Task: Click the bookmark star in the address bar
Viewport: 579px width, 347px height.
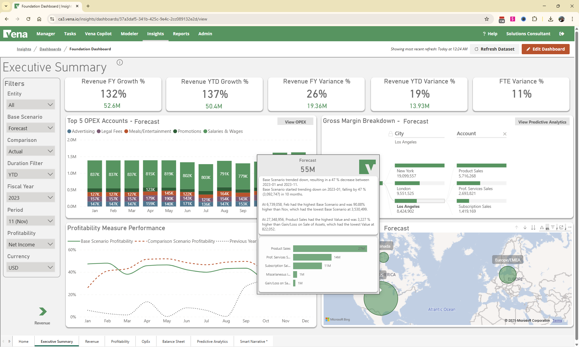Action: point(486,19)
